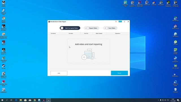Open Microsoft Store from the taskbar

click(25, 100)
